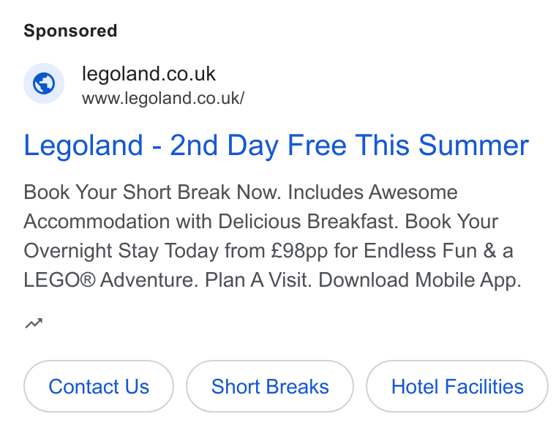Click the Sponsored label
This screenshot has width=556, height=436.
point(70,31)
